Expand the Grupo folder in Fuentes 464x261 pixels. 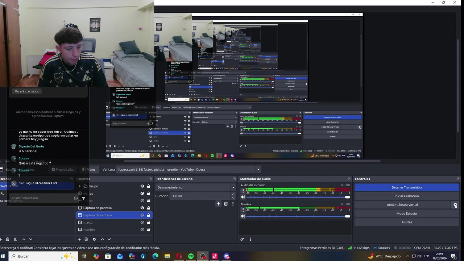tap(80, 186)
